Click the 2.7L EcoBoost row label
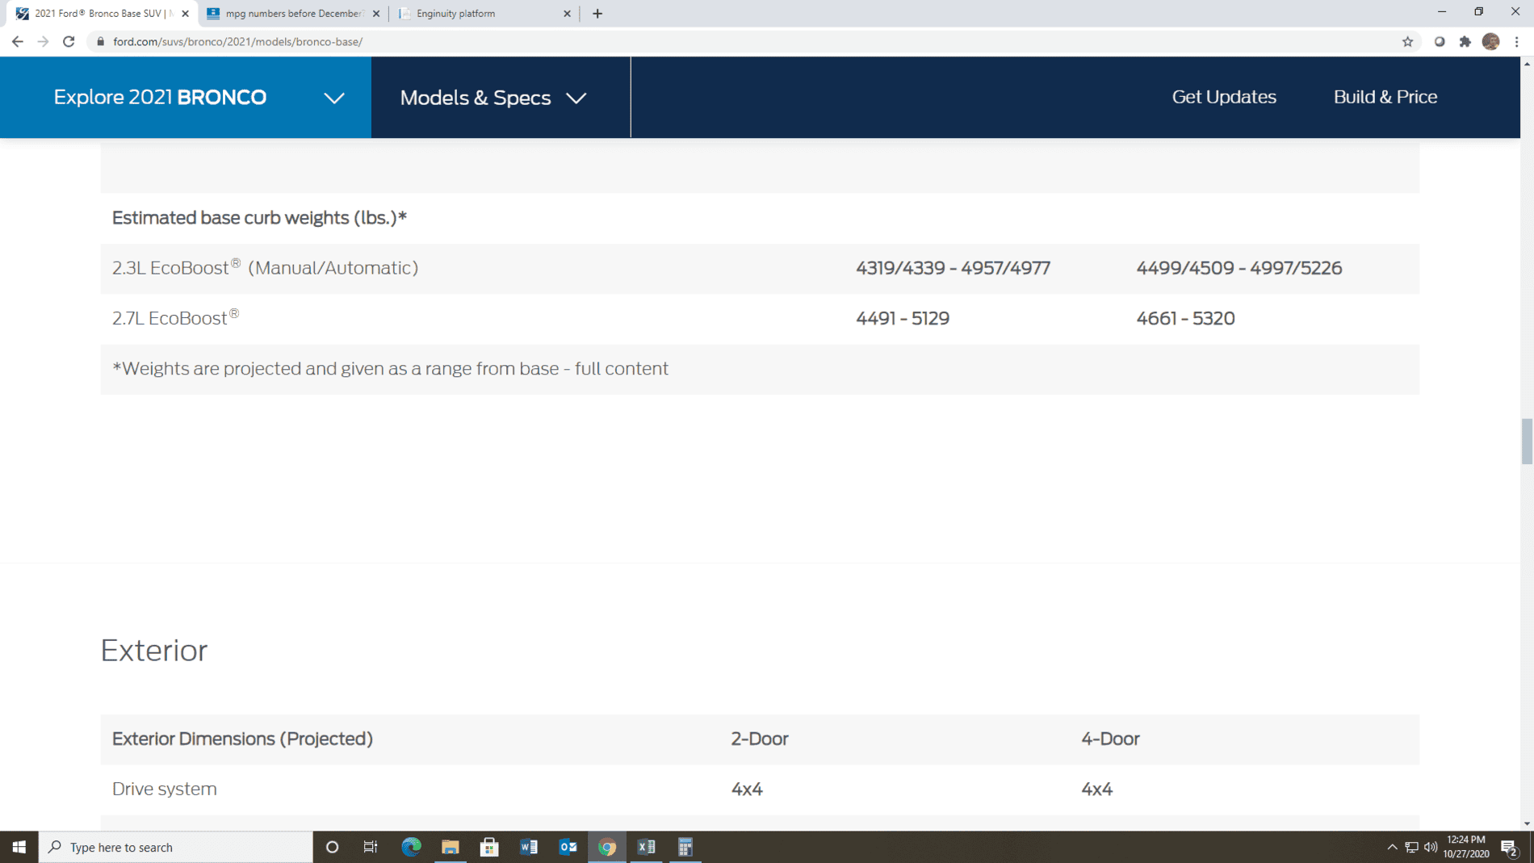 (175, 317)
